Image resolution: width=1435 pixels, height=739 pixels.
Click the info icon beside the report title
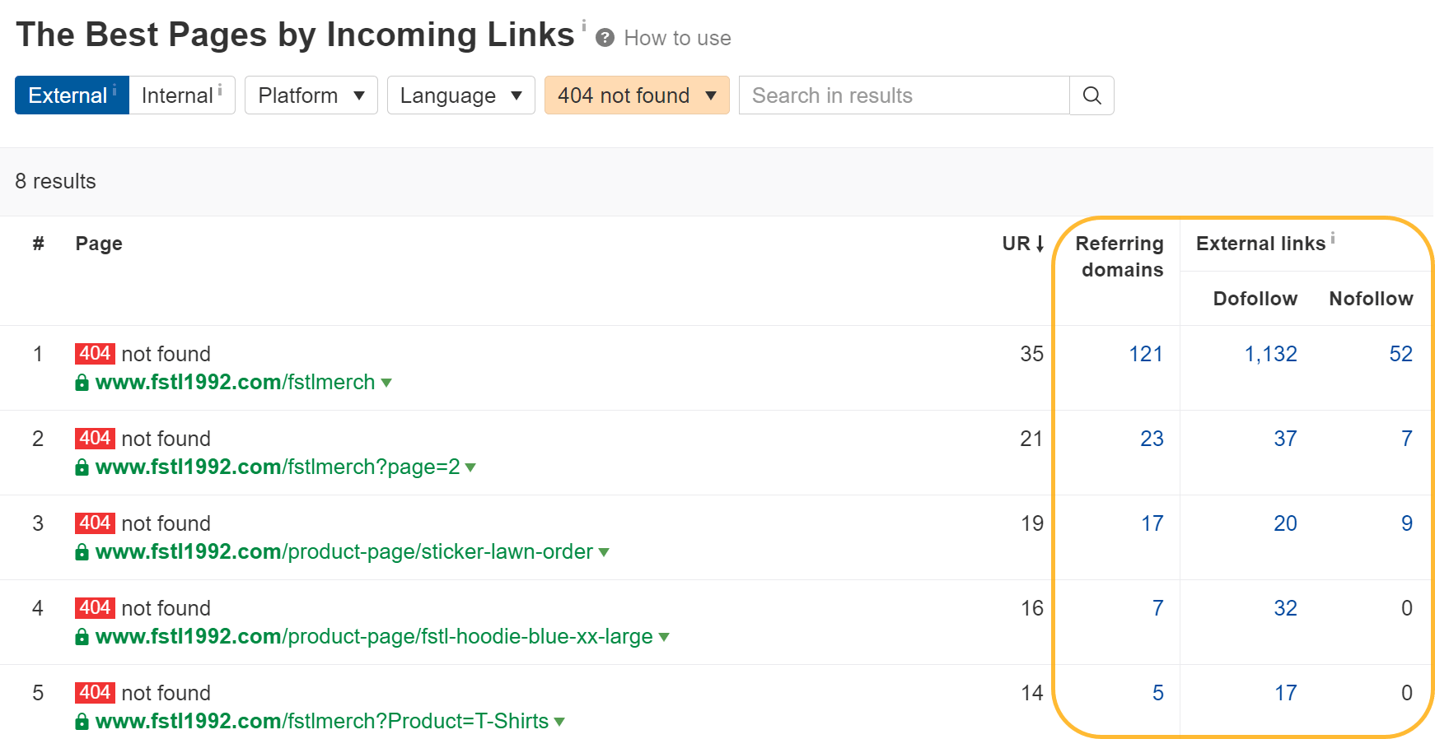[582, 26]
